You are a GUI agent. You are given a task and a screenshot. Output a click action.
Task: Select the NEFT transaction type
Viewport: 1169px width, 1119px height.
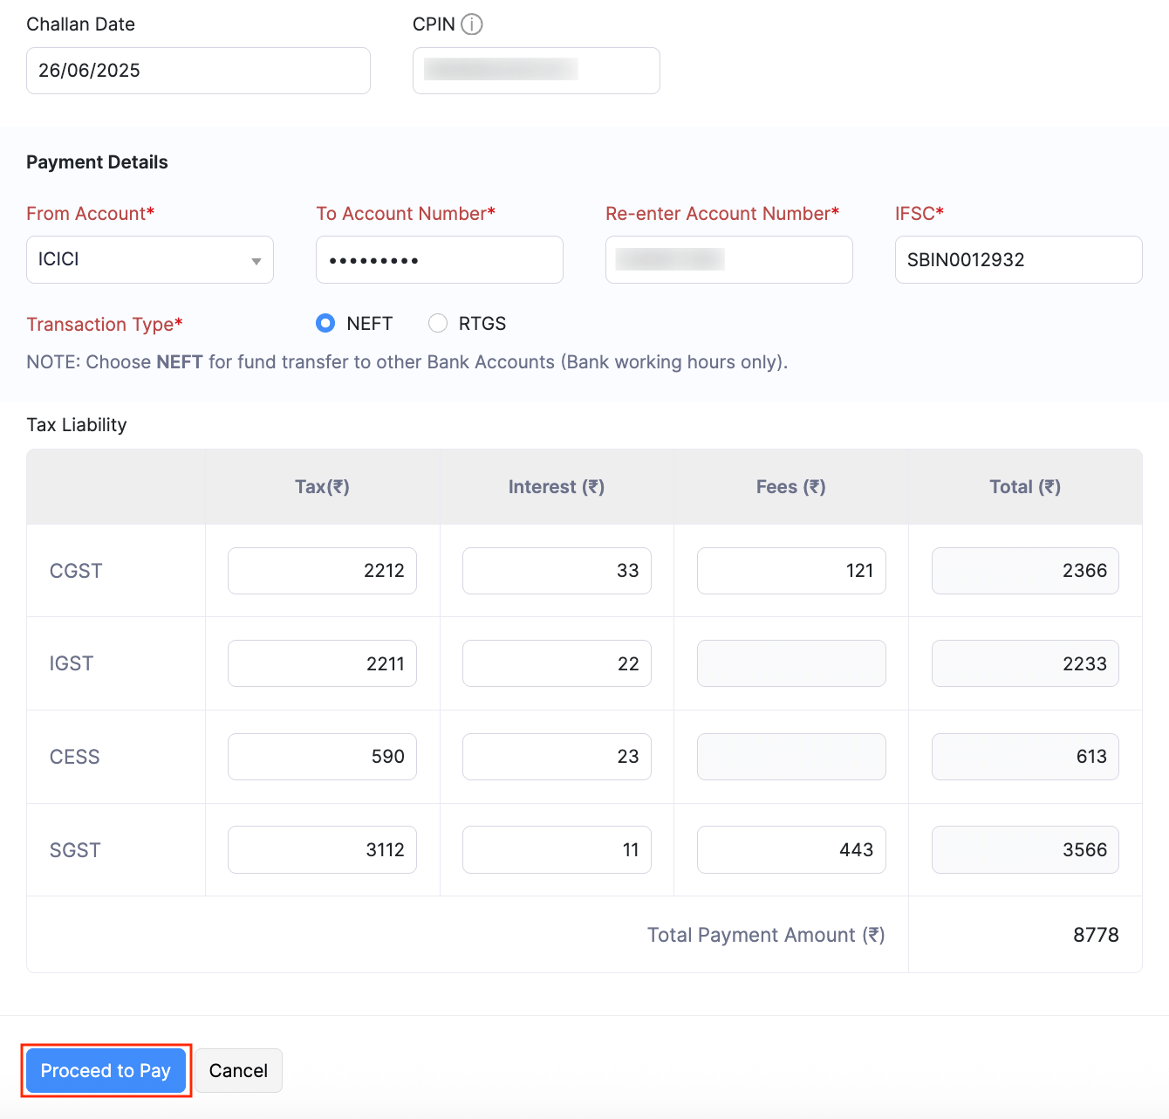click(325, 323)
